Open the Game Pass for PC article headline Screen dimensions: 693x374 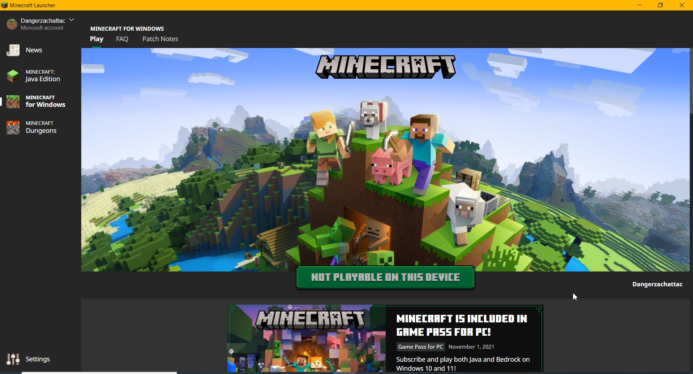coord(462,325)
